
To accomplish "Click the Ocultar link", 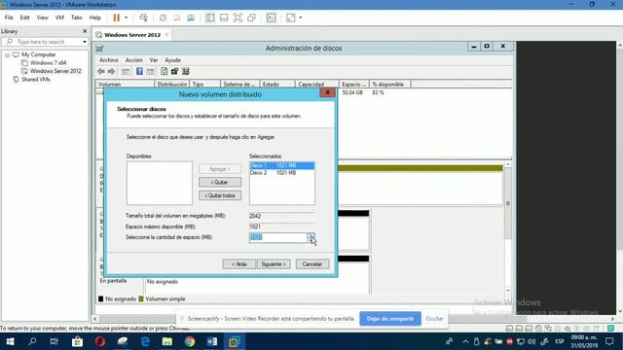I will coord(434,319).
